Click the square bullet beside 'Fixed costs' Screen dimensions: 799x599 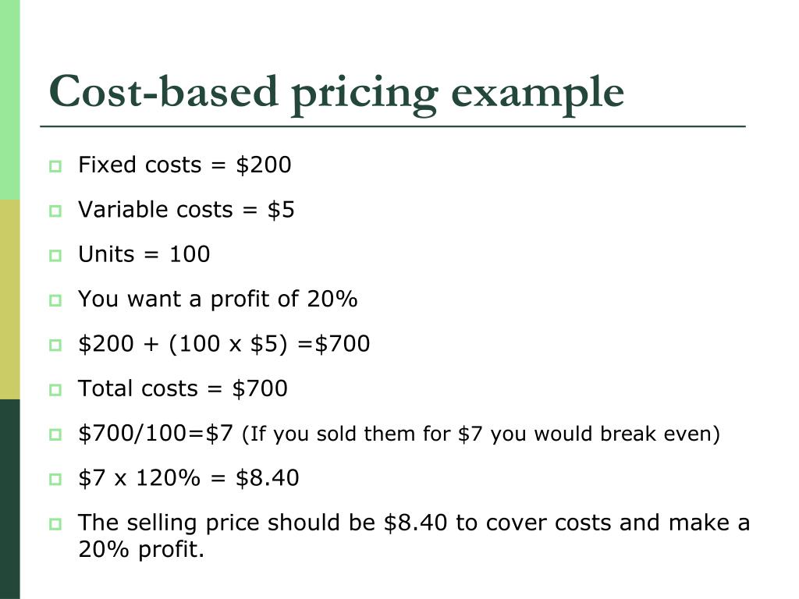pyautogui.click(x=55, y=167)
